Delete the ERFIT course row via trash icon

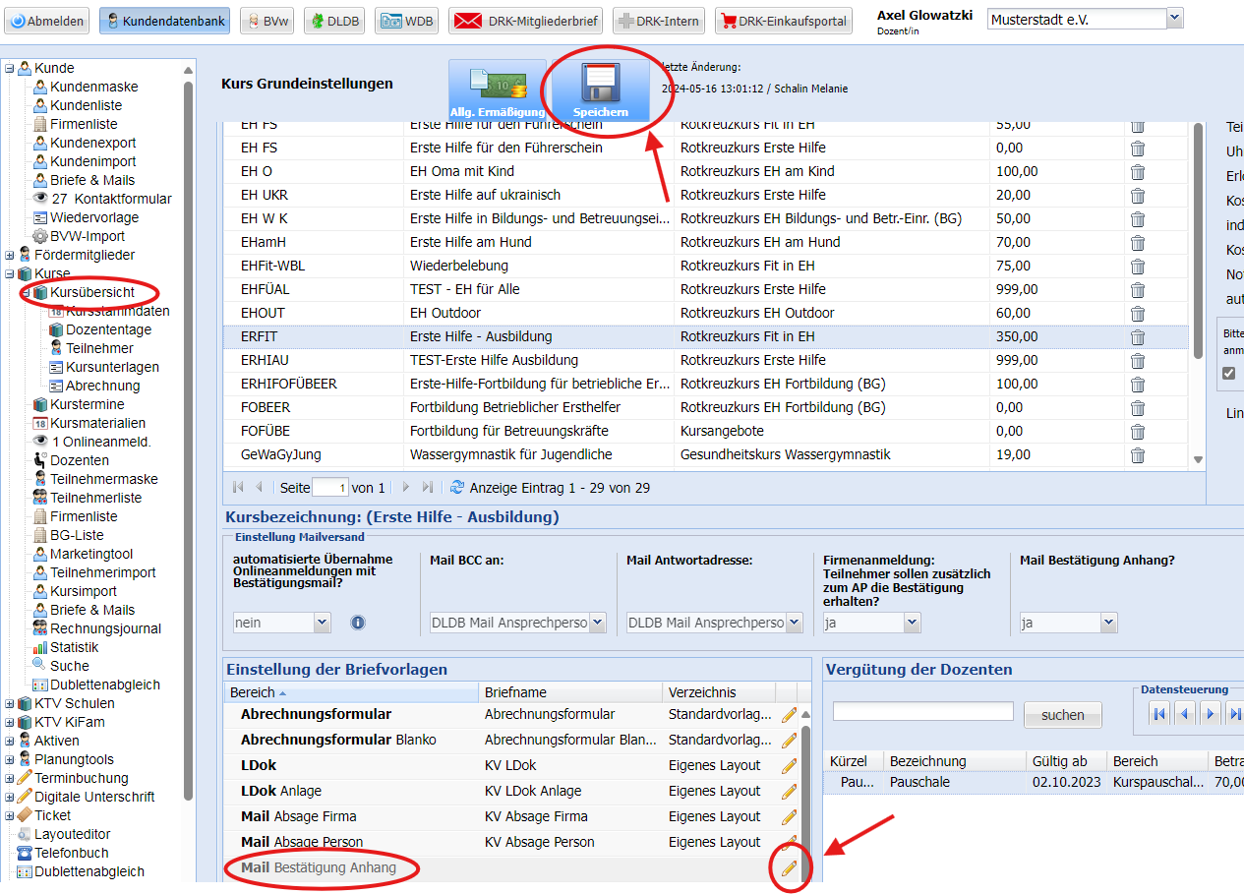point(1138,336)
